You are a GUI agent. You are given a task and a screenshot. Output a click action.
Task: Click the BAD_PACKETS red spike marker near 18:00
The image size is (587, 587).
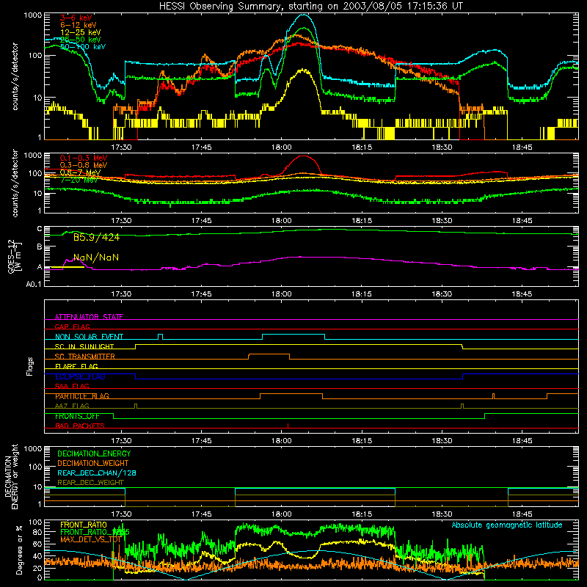pos(288,426)
